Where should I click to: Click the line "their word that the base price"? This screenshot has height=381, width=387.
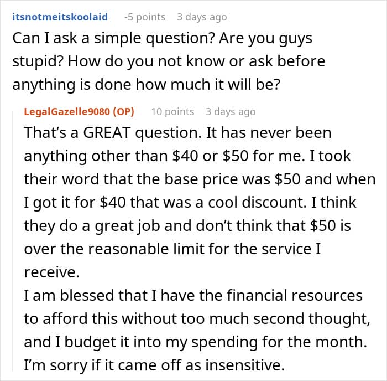(x=200, y=179)
